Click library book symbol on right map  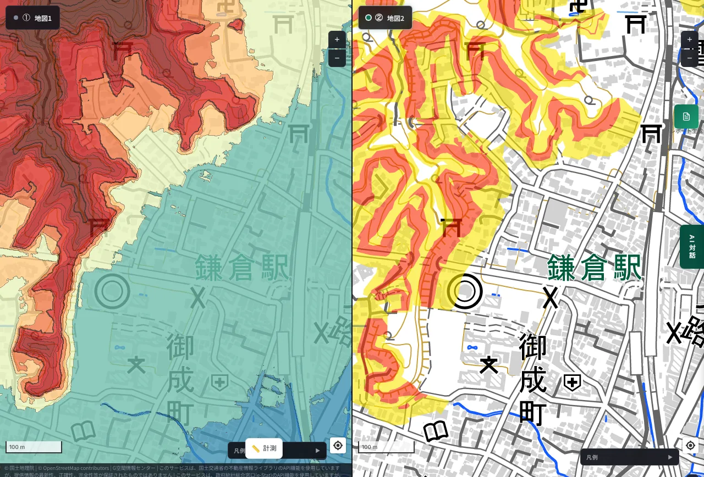tap(436, 431)
